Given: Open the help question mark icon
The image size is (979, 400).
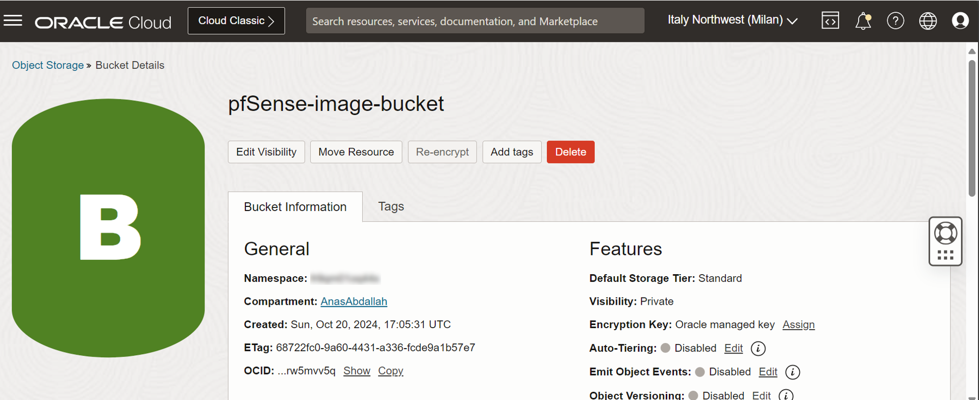Looking at the screenshot, I should pyautogui.click(x=895, y=21).
